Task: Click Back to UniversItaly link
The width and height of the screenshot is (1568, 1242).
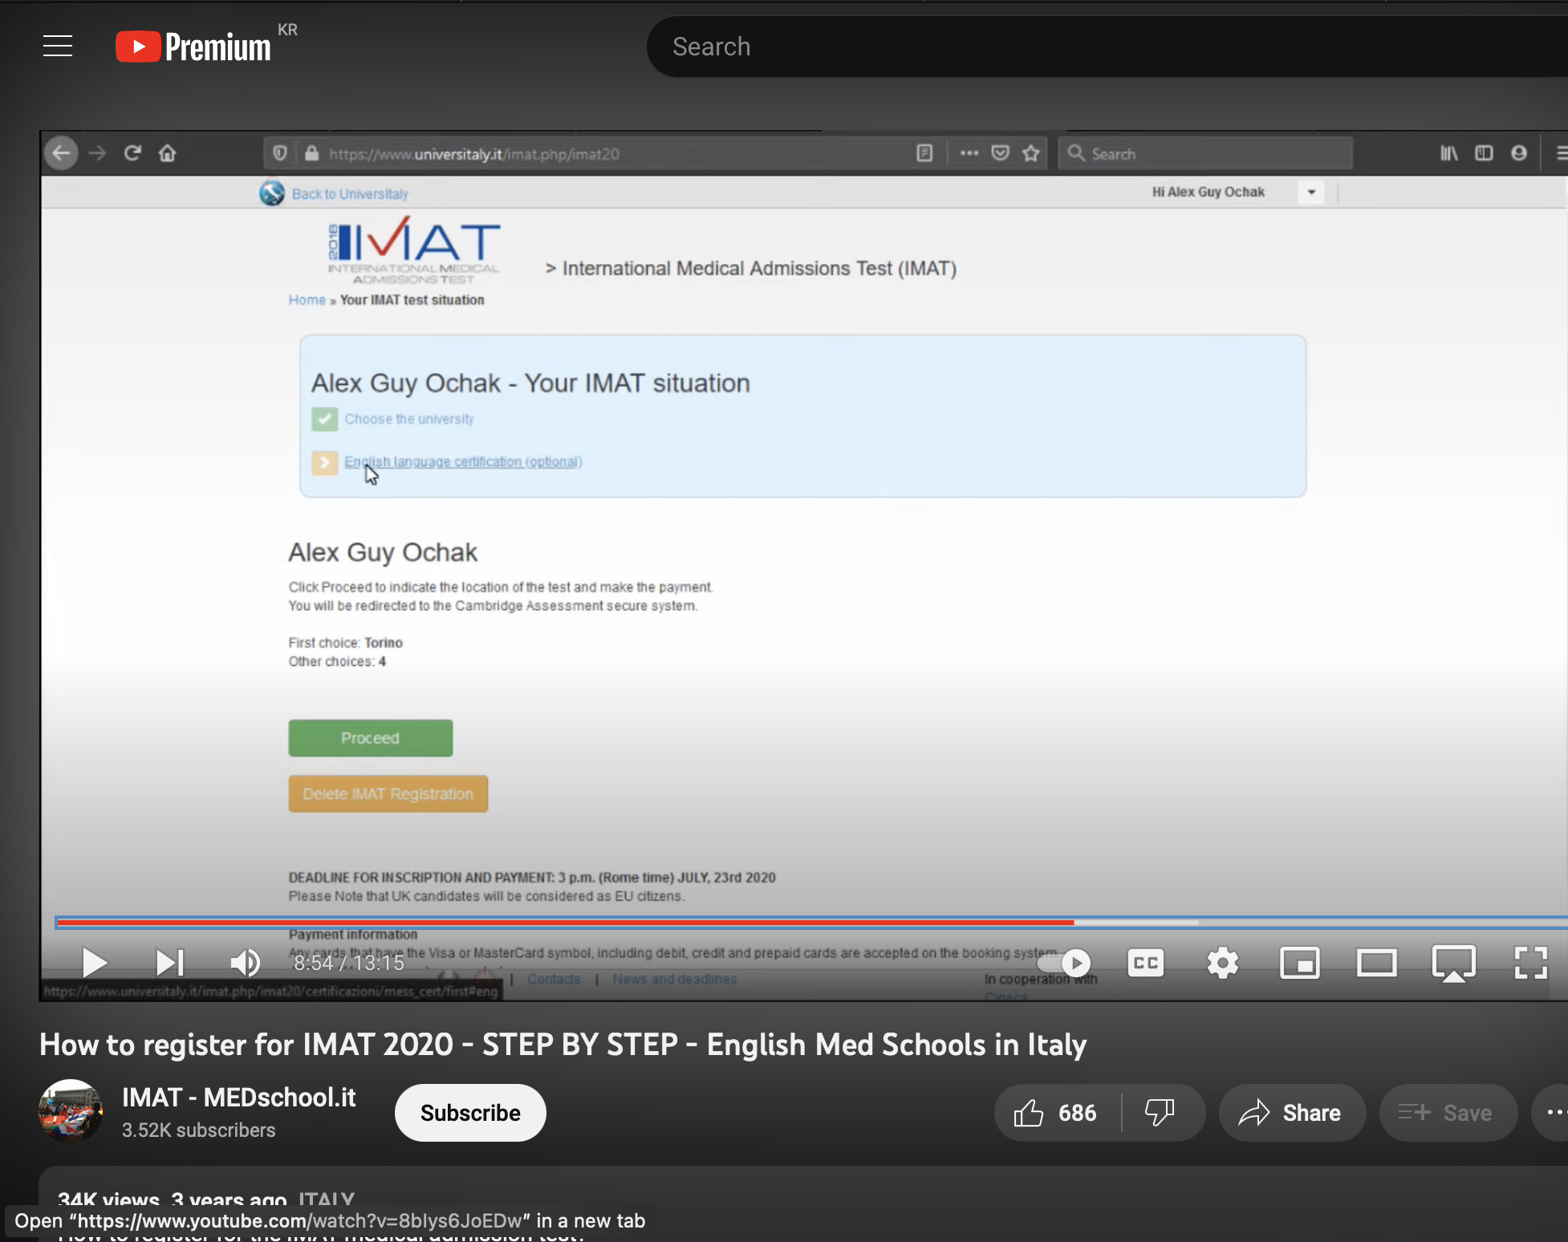Action: [x=350, y=194]
